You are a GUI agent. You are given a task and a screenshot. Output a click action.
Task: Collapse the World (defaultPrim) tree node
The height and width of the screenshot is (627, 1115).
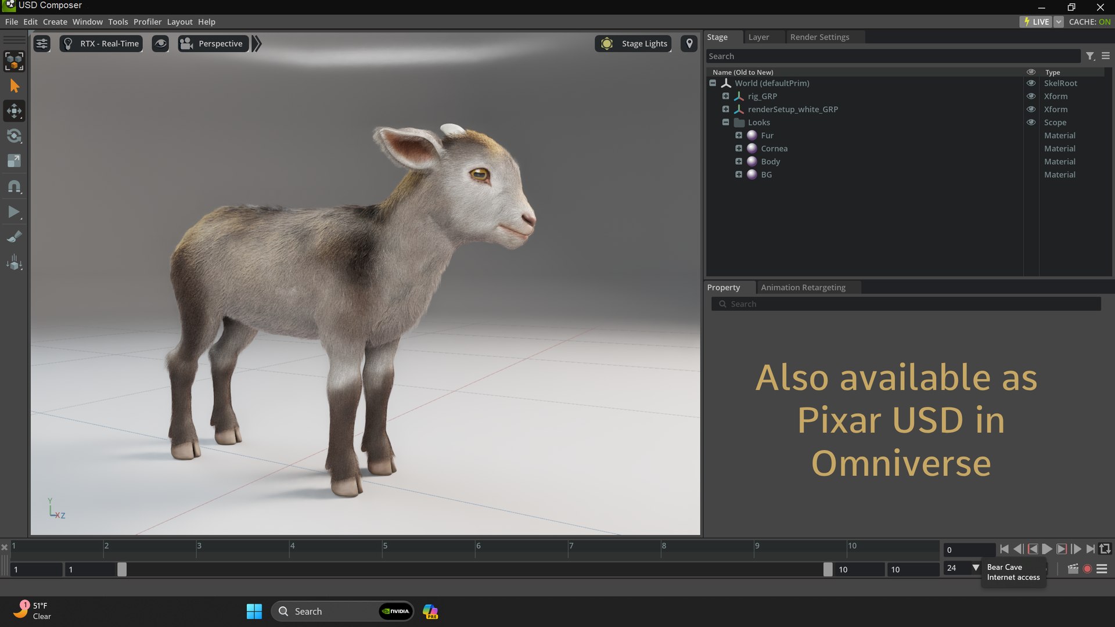coord(713,83)
